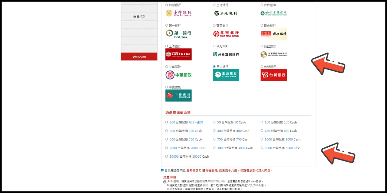Select the 彰化銀行 radio button
This screenshot has height=193, width=387.
tap(262, 25)
